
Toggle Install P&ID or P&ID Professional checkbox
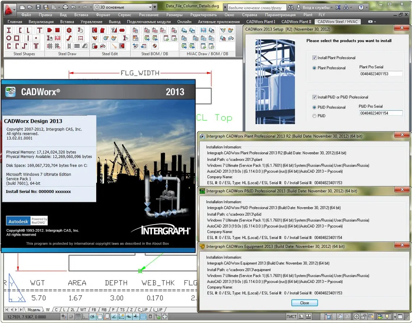314,97
